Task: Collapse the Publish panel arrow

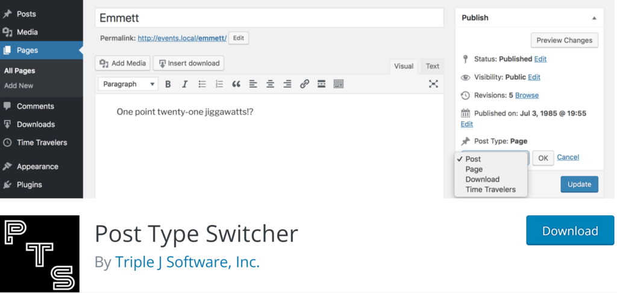Action: 594,18
